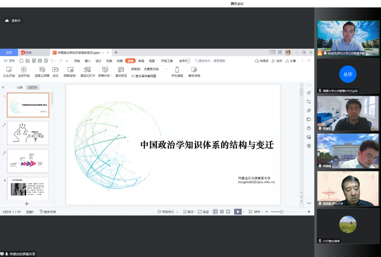
Task: Mute the 雷晓康-西北大学 participant microphone
Action: (x=320, y=204)
